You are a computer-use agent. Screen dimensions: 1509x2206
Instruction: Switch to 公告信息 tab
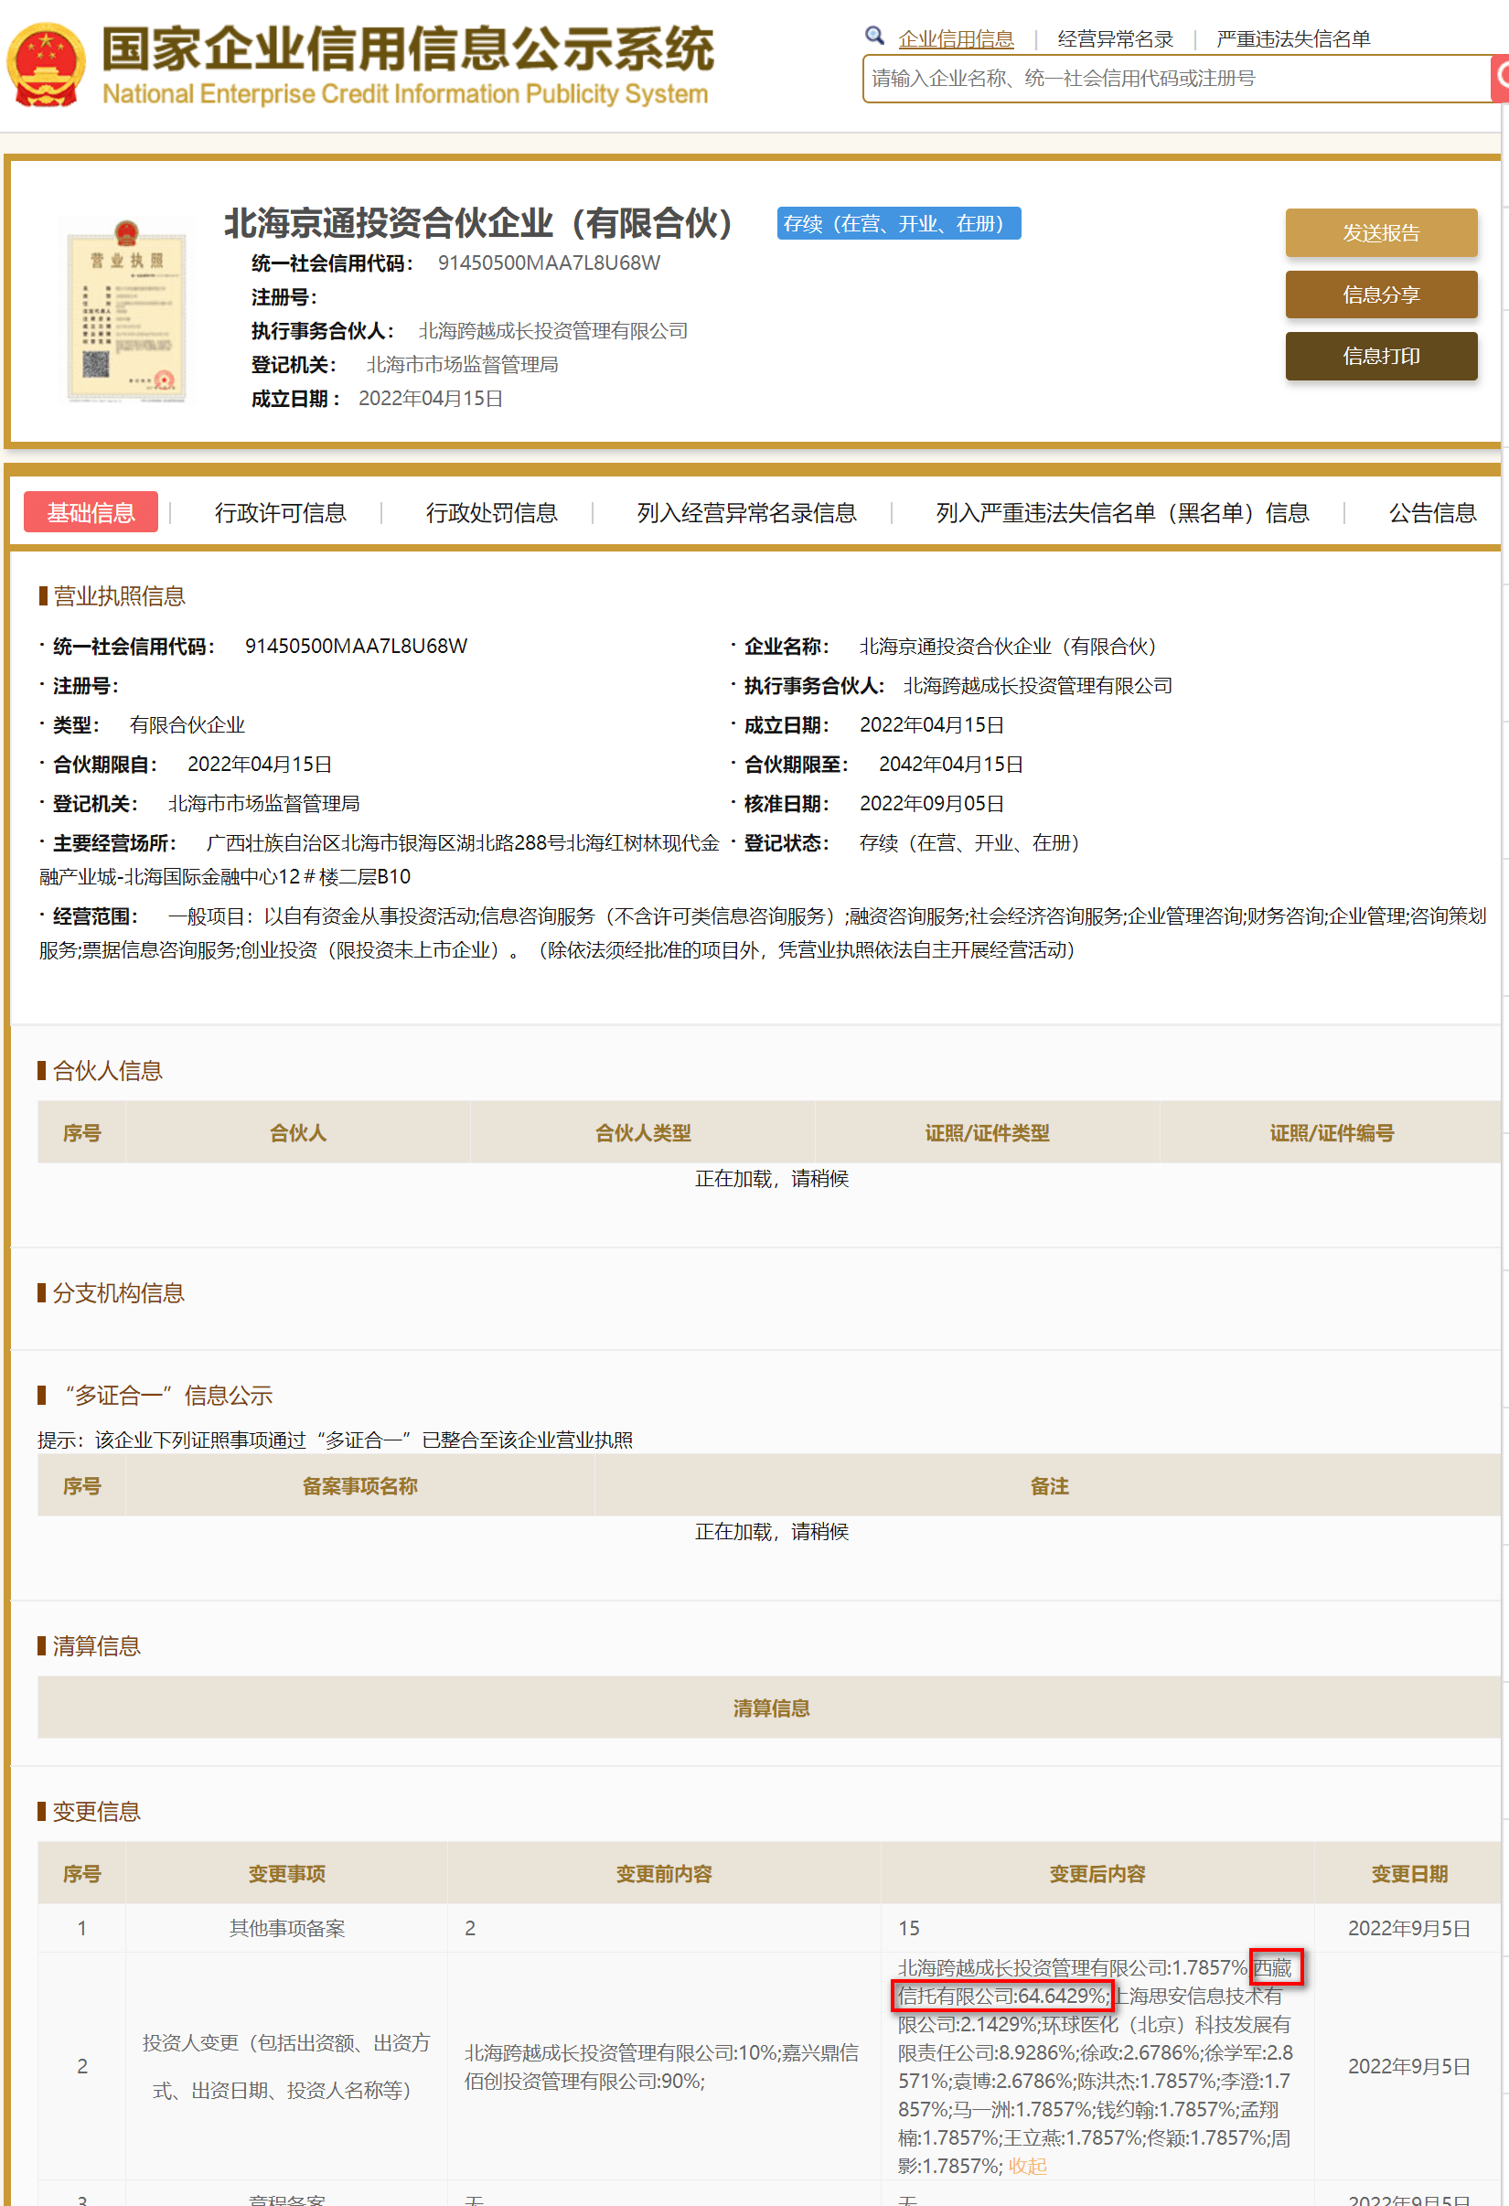pyautogui.click(x=1432, y=512)
